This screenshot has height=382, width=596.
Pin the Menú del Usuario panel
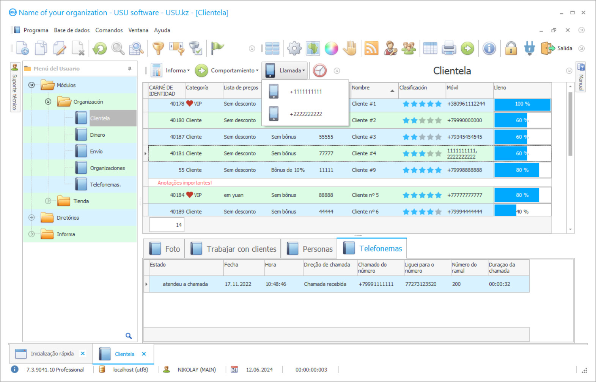coord(130,69)
